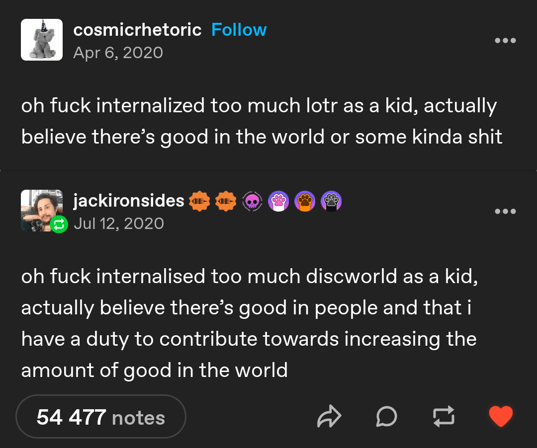Click the share arrow icon

329,416
